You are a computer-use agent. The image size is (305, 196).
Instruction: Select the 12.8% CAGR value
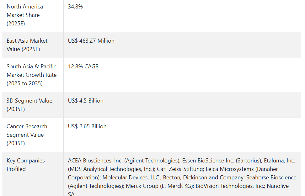(83, 66)
